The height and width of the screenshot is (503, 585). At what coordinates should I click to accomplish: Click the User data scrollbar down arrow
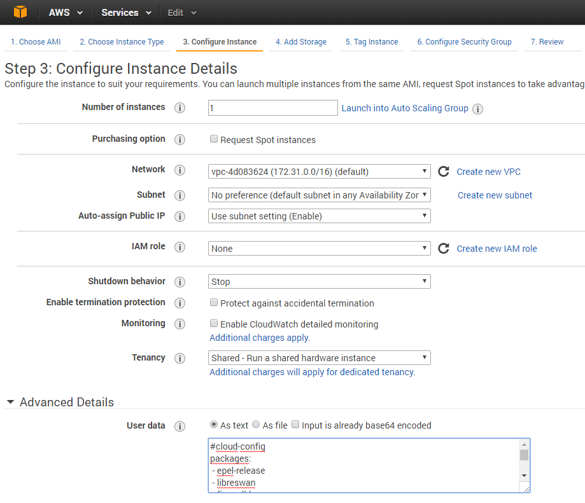tap(524, 476)
